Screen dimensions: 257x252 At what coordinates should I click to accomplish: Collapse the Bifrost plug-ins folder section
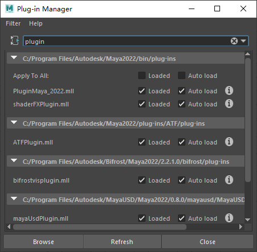pyautogui.click(x=14, y=161)
